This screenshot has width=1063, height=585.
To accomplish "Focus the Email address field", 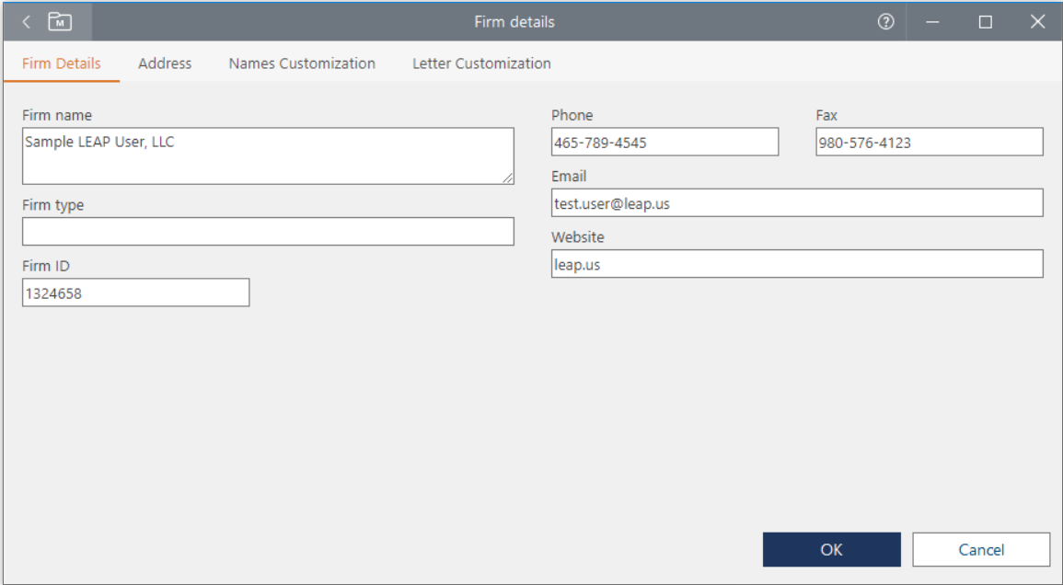I will (x=797, y=203).
